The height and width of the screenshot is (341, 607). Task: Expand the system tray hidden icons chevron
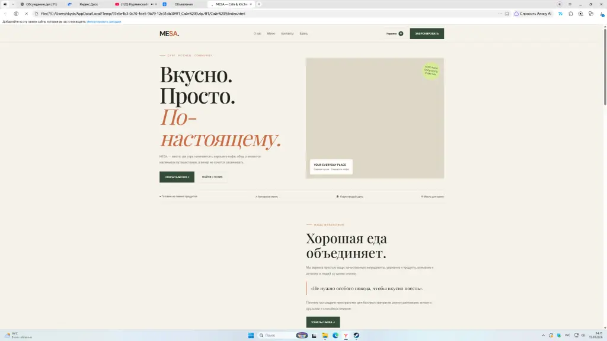click(x=543, y=335)
